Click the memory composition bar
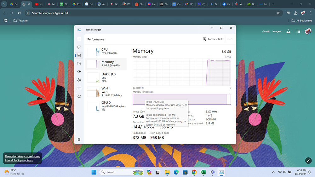Viewport: 315px width, 177px height. point(182,99)
